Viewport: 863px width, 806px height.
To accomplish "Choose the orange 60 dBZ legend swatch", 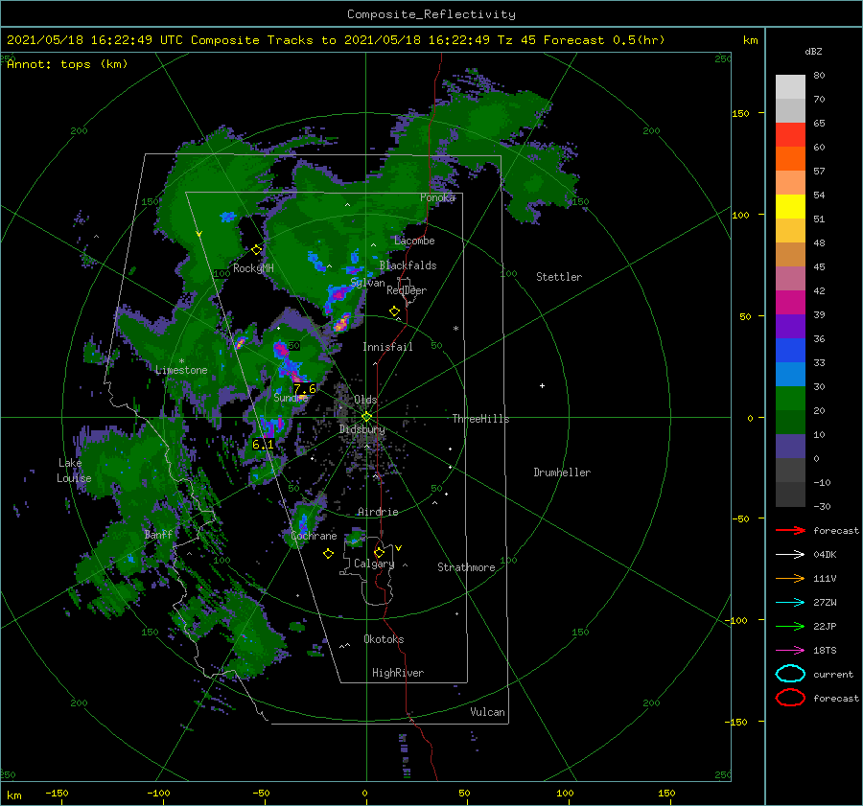I will (790, 159).
